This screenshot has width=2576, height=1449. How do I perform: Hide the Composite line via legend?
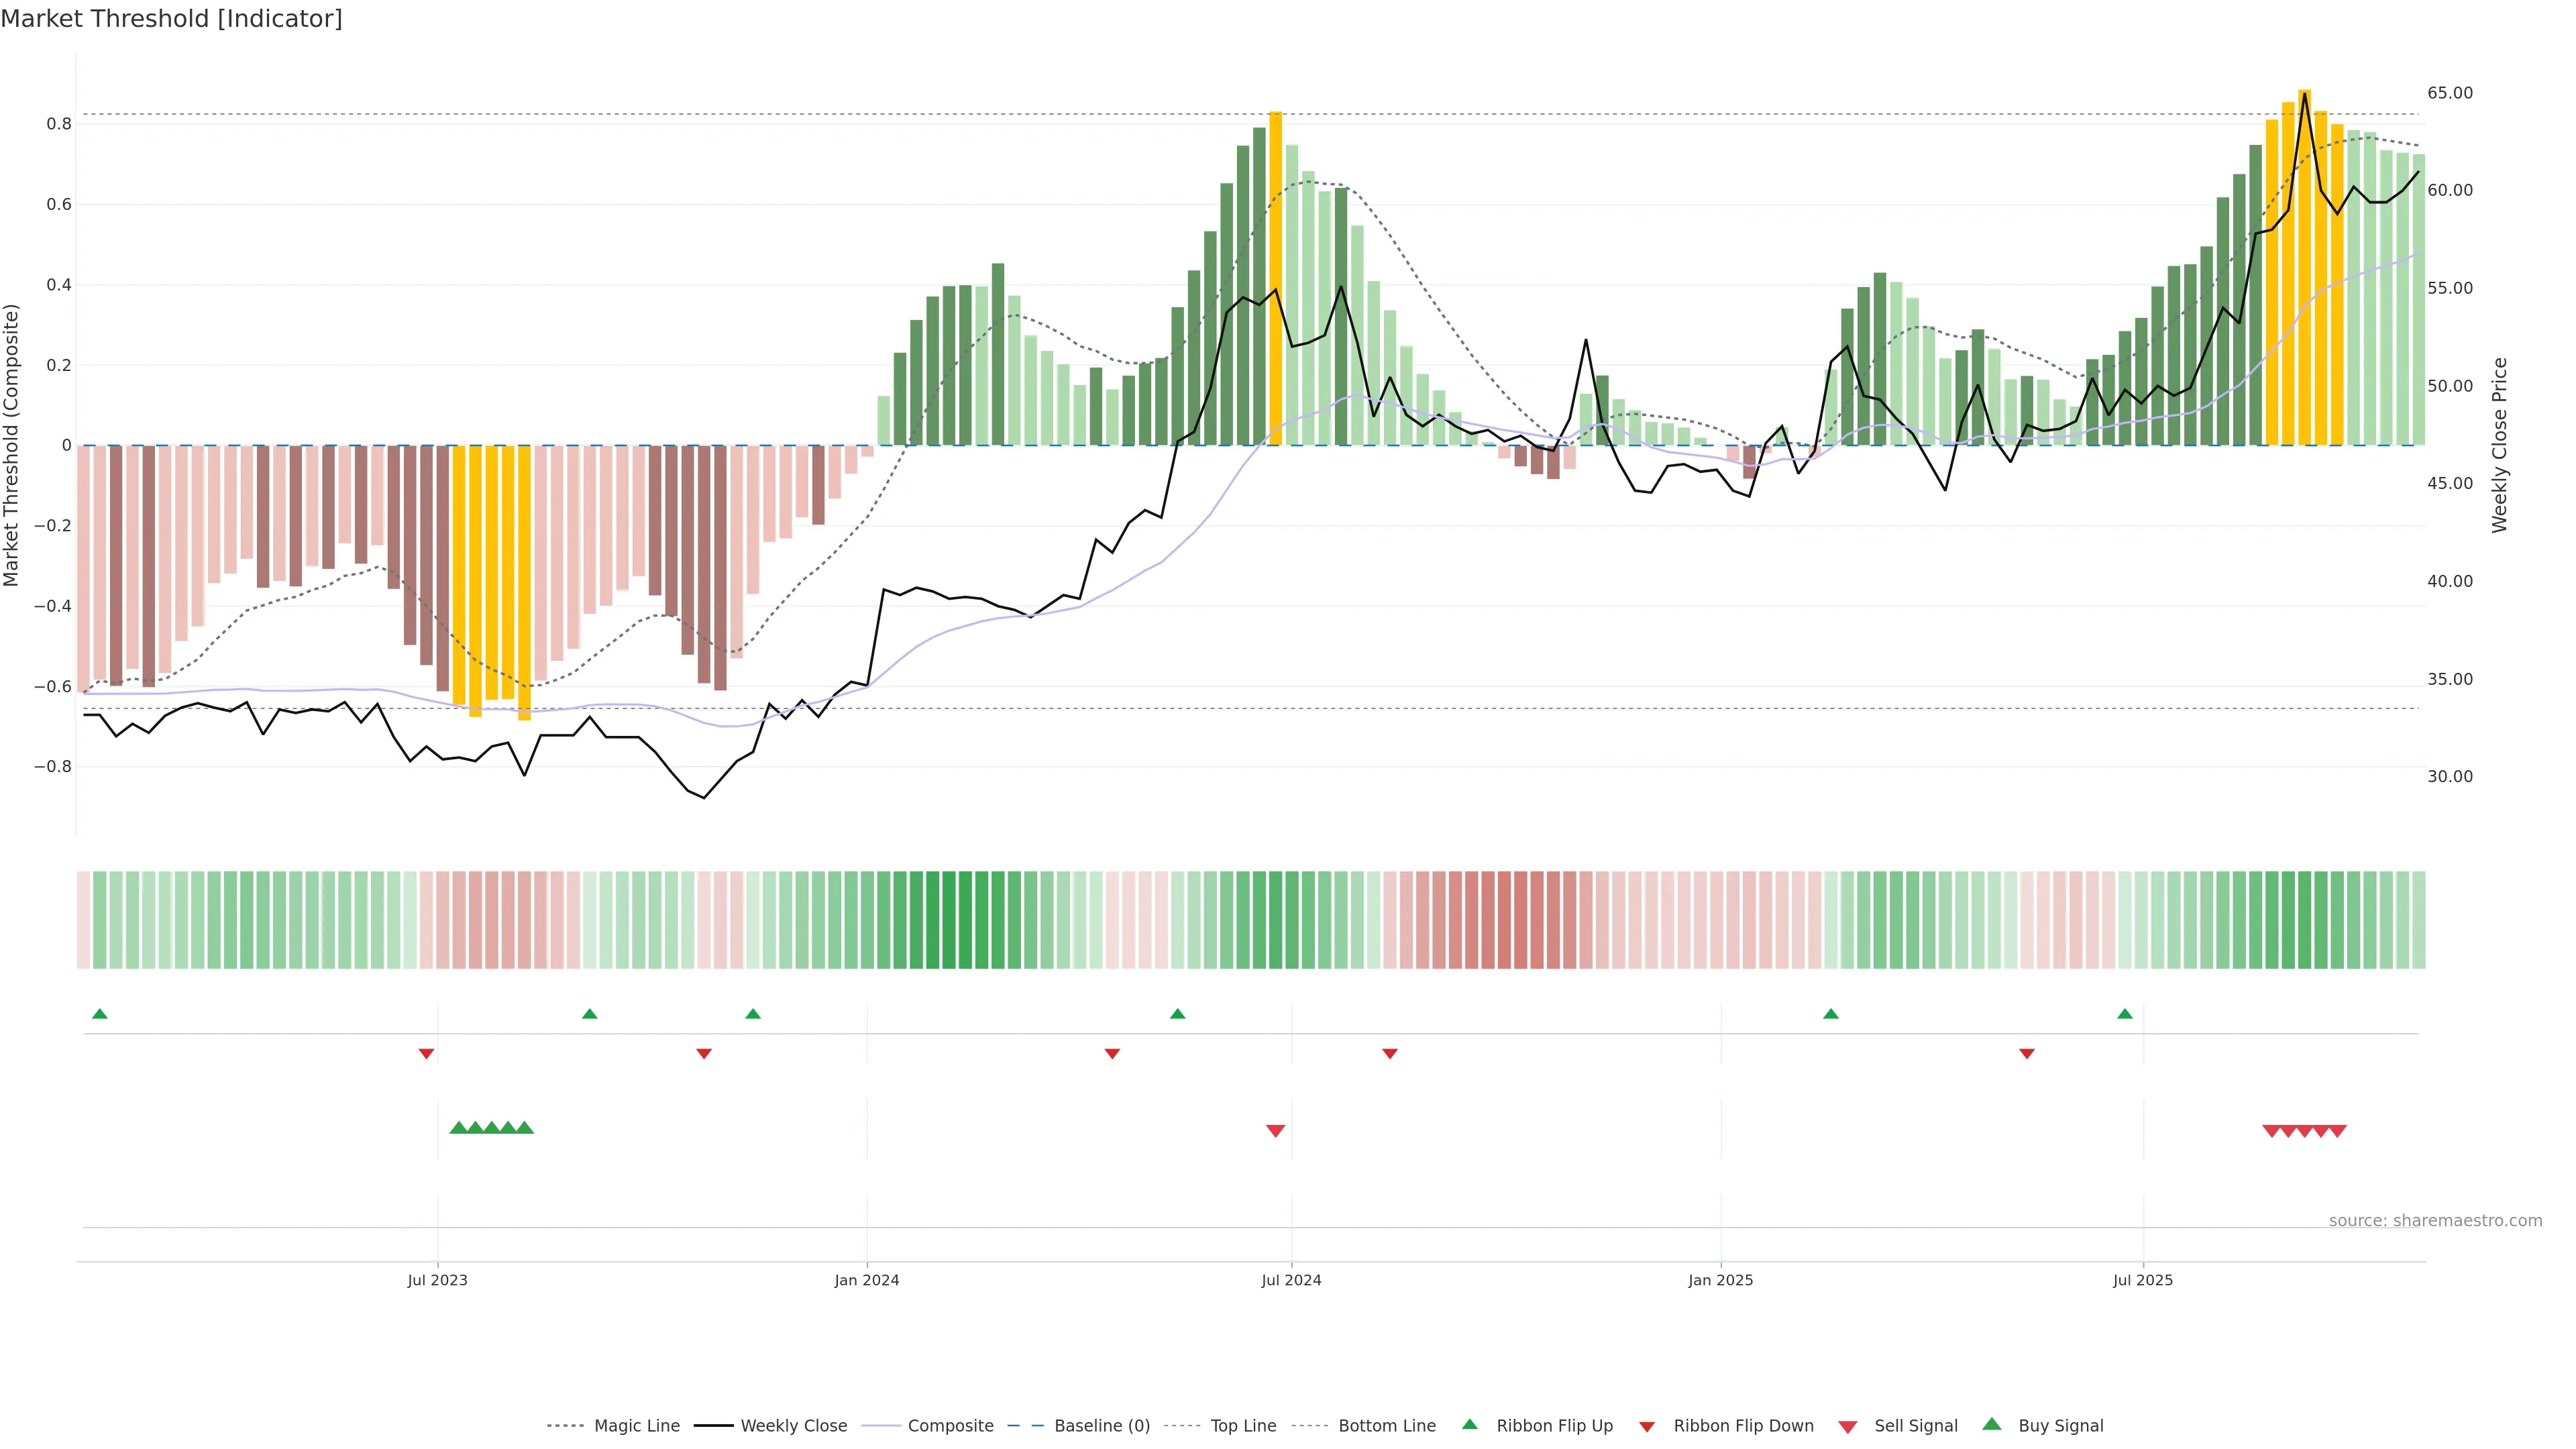click(x=950, y=1426)
